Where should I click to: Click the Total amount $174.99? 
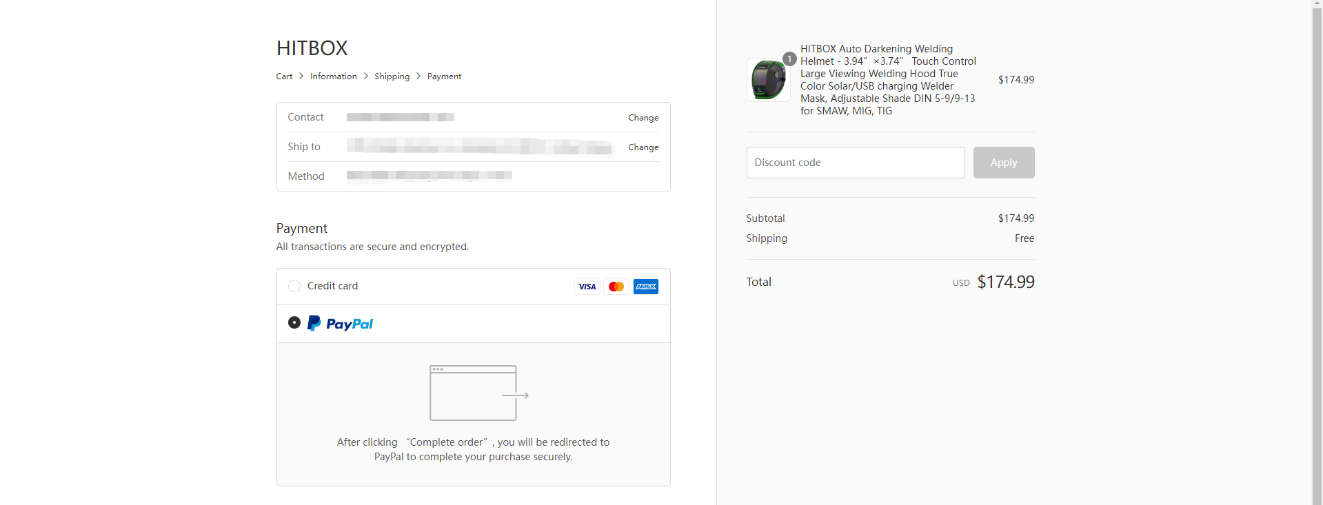(1006, 282)
